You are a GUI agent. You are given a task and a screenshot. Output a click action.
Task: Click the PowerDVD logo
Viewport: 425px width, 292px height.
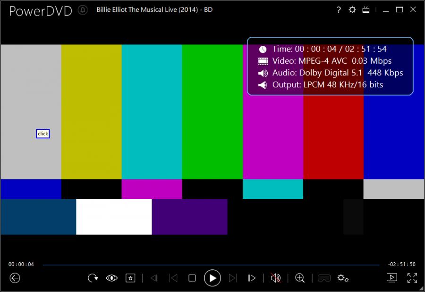pyautogui.click(x=41, y=11)
